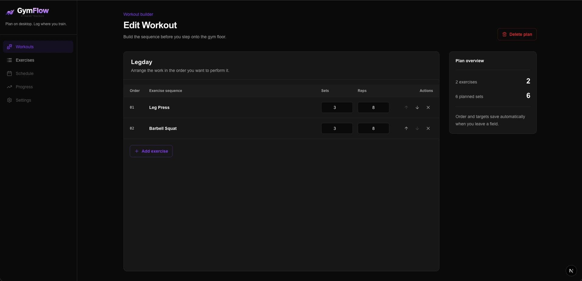
Task: Open the Exercises sidebar item
Action: 38,60
